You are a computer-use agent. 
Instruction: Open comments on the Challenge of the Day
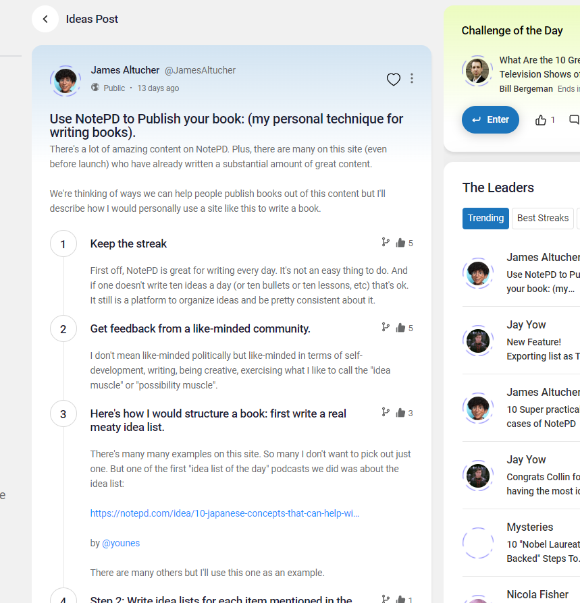(x=574, y=119)
